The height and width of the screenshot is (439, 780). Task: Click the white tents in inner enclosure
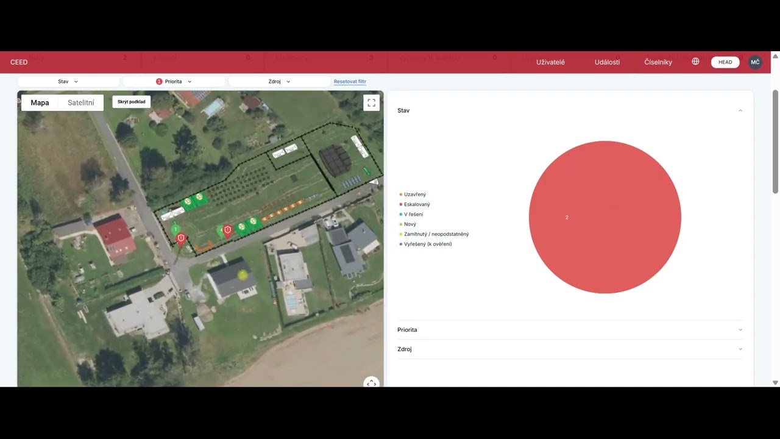point(285,151)
